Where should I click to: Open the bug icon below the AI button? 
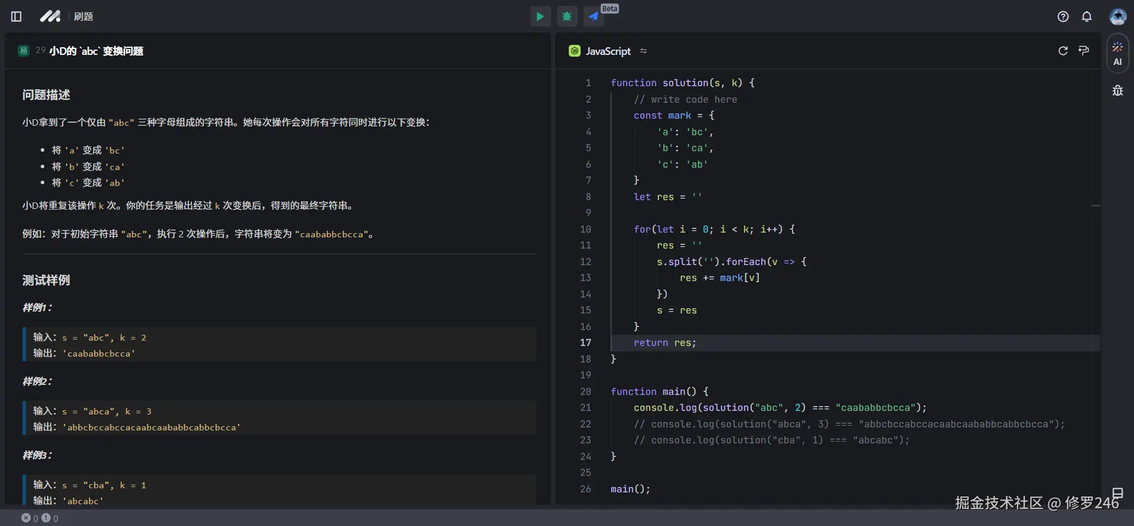pyautogui.click(x=1117, y=91)
